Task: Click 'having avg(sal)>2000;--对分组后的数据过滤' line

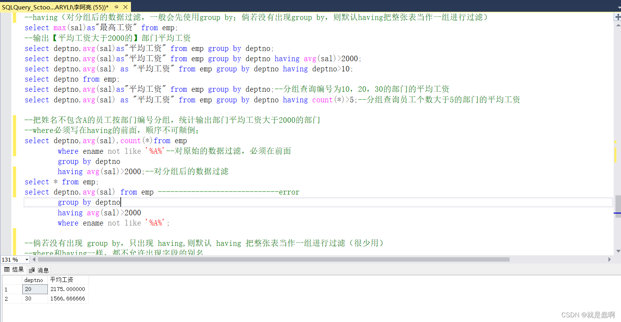Action: tap(143, 171)
